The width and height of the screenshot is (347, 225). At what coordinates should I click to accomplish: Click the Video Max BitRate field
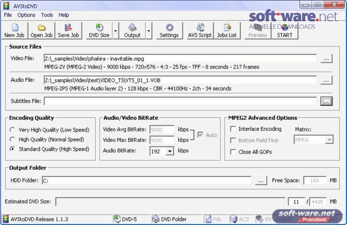pos(162,140)
